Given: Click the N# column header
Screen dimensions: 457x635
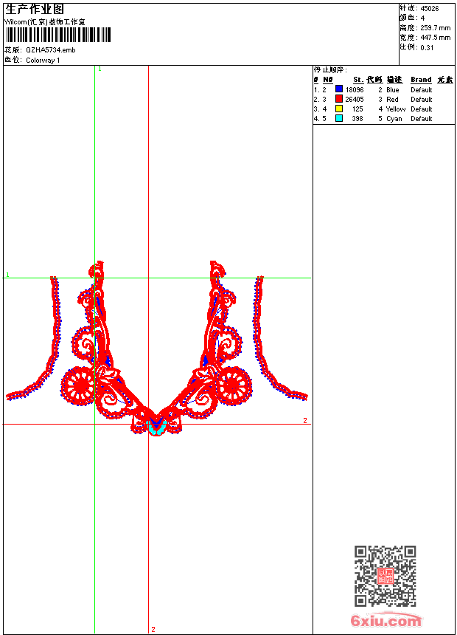Looking at the screenshot, I should click(327, 80).
